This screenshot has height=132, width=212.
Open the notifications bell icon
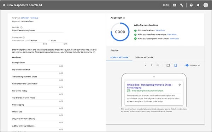coord(198,5)
